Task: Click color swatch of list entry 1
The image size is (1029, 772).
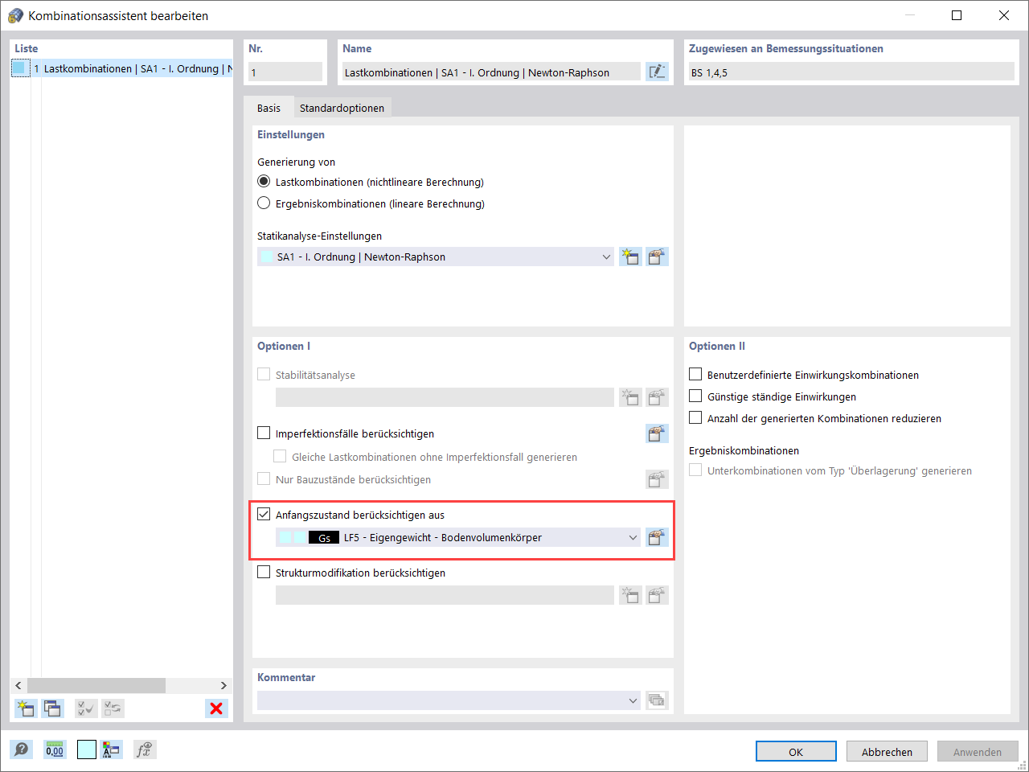Action: 21,68
